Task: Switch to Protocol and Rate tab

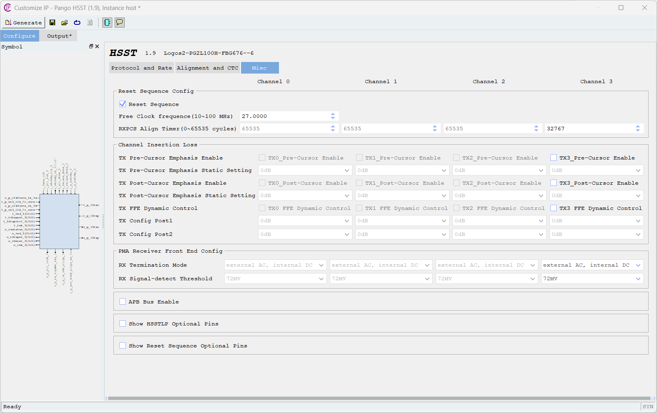Action: tap(141, 68)
